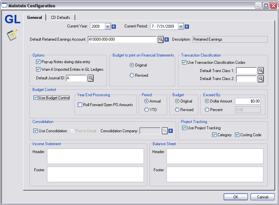Click the Dollar Amount $0.00 field

coord(248,101)
